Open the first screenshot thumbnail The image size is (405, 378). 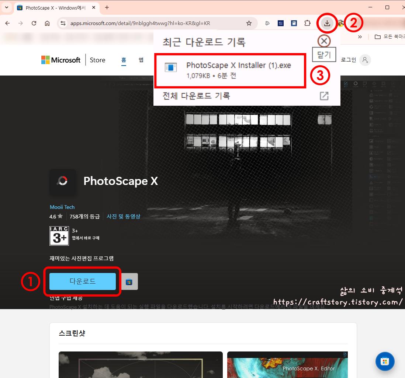(x=141, y=365)
